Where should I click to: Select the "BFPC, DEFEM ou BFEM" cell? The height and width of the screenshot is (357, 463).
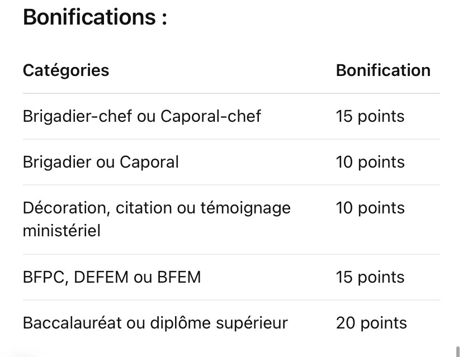tap(111, 277)
